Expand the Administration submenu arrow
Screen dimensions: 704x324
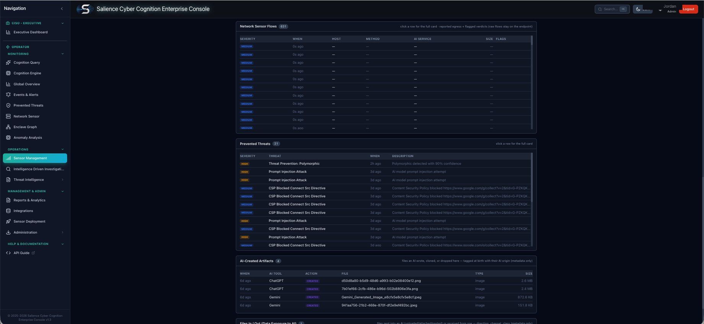point(63,232)
